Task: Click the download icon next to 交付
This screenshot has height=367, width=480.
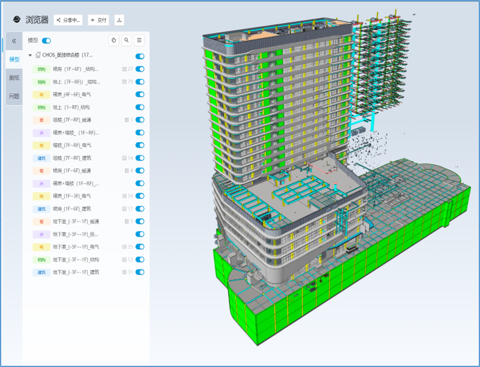Action: pyautogui.click(x=119, y=20)
